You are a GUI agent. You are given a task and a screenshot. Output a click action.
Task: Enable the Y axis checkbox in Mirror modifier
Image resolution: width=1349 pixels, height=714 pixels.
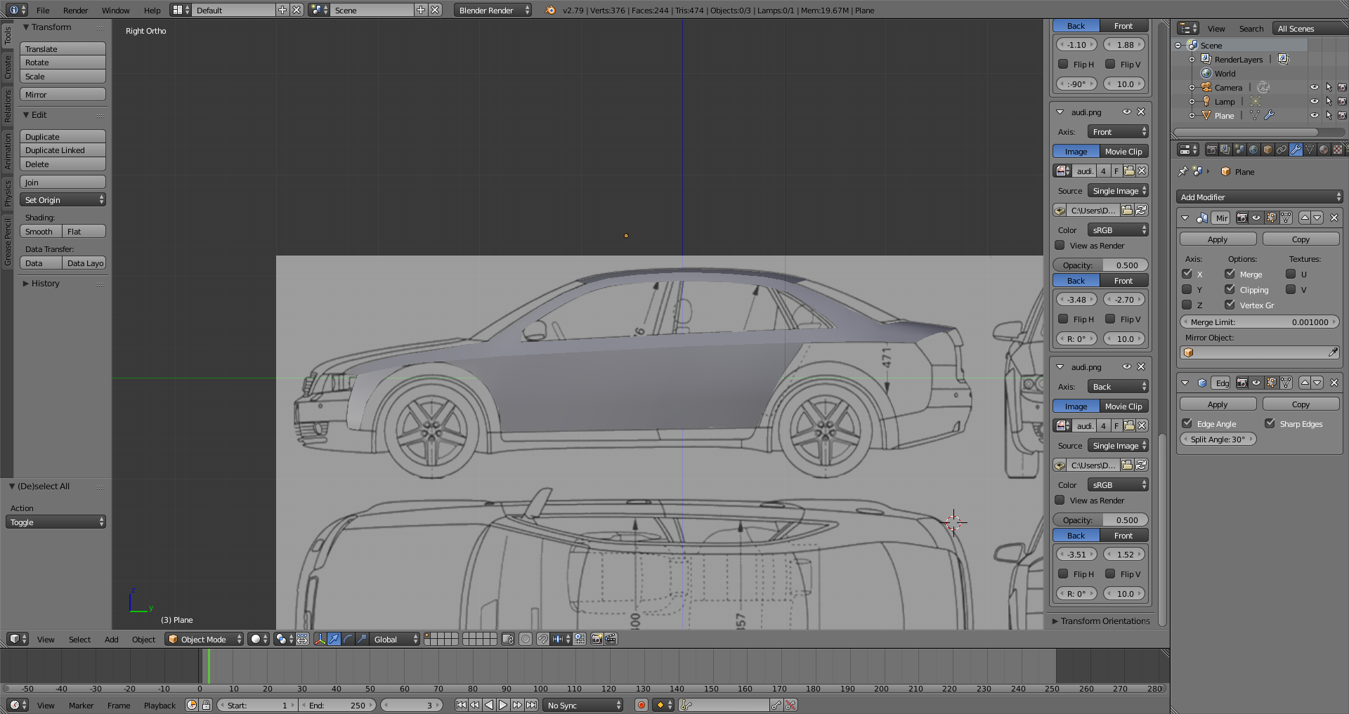(x=1187, y=289)
